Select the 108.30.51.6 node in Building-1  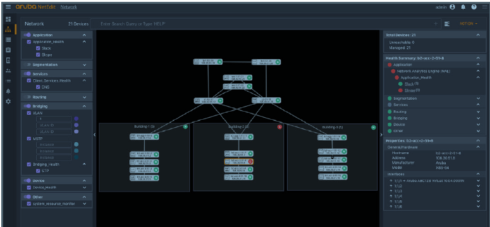144,137
